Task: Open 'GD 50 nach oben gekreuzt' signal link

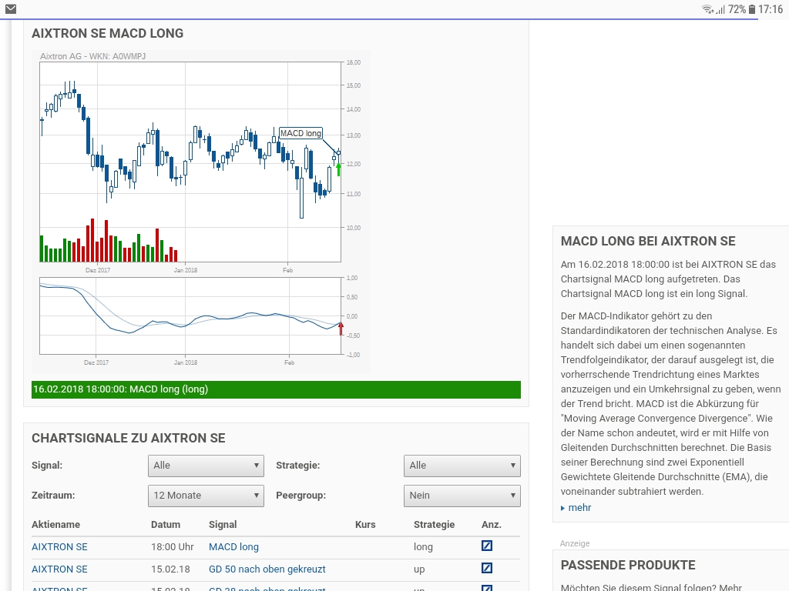Action: [267, 569]
